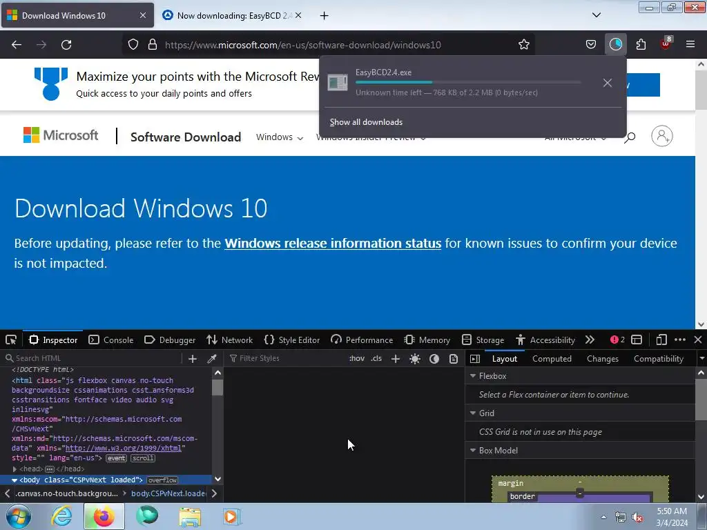Switch to the Computed sidebar tab
Screen dimensions: 707x530
pyautogui.click(x=552, y=359)
